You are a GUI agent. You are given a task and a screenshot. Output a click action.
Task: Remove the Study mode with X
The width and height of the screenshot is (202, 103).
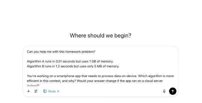tap(58, 91)
